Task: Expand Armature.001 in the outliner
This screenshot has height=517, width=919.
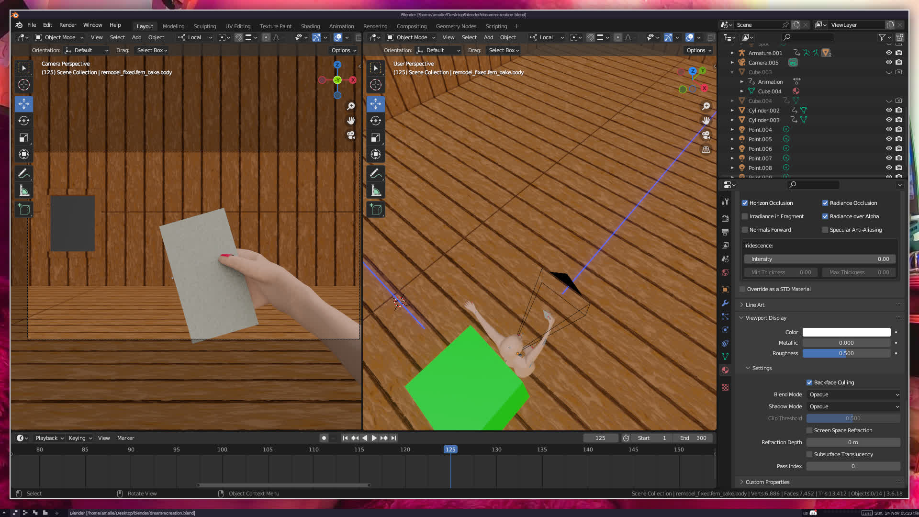Action: [x=732, y=53]
